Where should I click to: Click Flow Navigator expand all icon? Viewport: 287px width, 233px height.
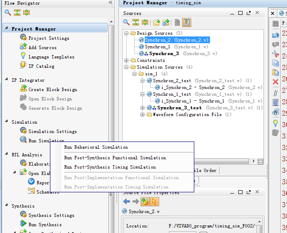tap(26, 12)
